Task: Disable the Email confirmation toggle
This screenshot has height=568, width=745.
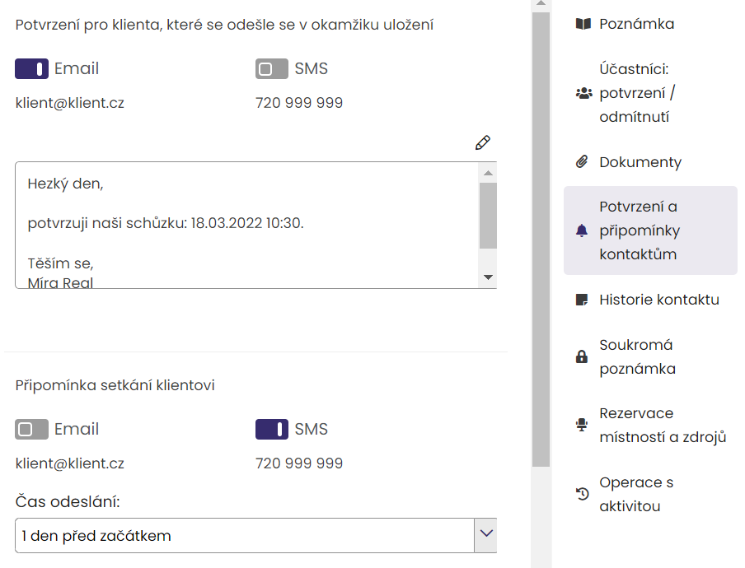Action: tap(31, 68)
